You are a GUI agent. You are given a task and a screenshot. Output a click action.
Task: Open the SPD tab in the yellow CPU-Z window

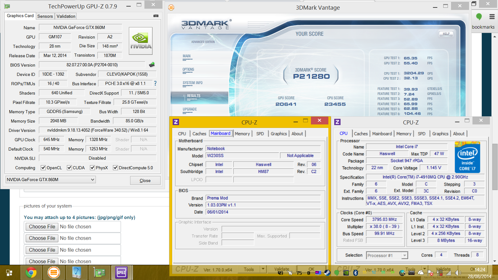pos(260,133)
